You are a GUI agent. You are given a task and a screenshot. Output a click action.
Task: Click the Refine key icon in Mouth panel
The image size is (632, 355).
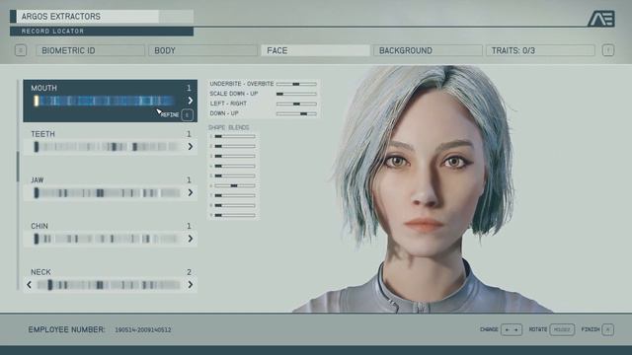187,115
